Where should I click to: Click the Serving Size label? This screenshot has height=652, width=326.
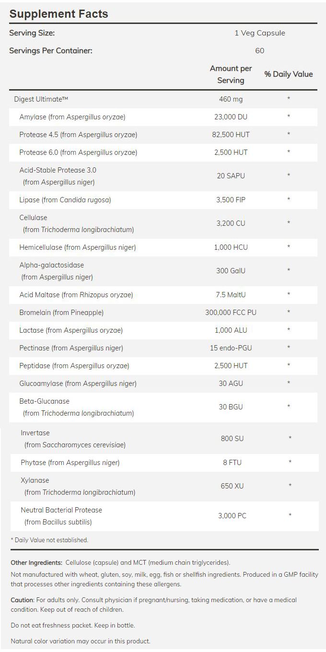[x=32, y=33]
